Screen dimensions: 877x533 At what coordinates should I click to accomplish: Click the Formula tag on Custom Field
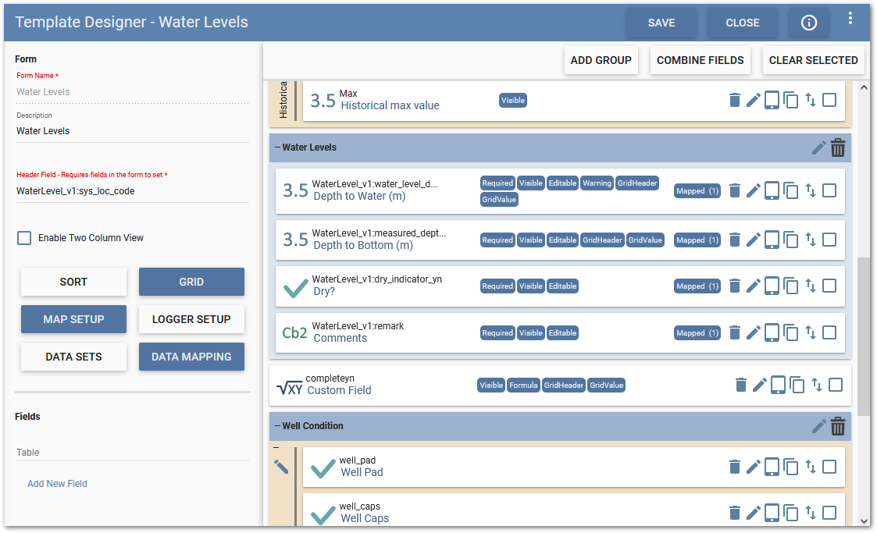(x=523, y=386)
